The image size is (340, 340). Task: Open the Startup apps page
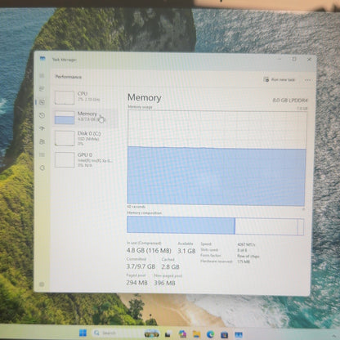pyautogui.click(x=42, y=128)
